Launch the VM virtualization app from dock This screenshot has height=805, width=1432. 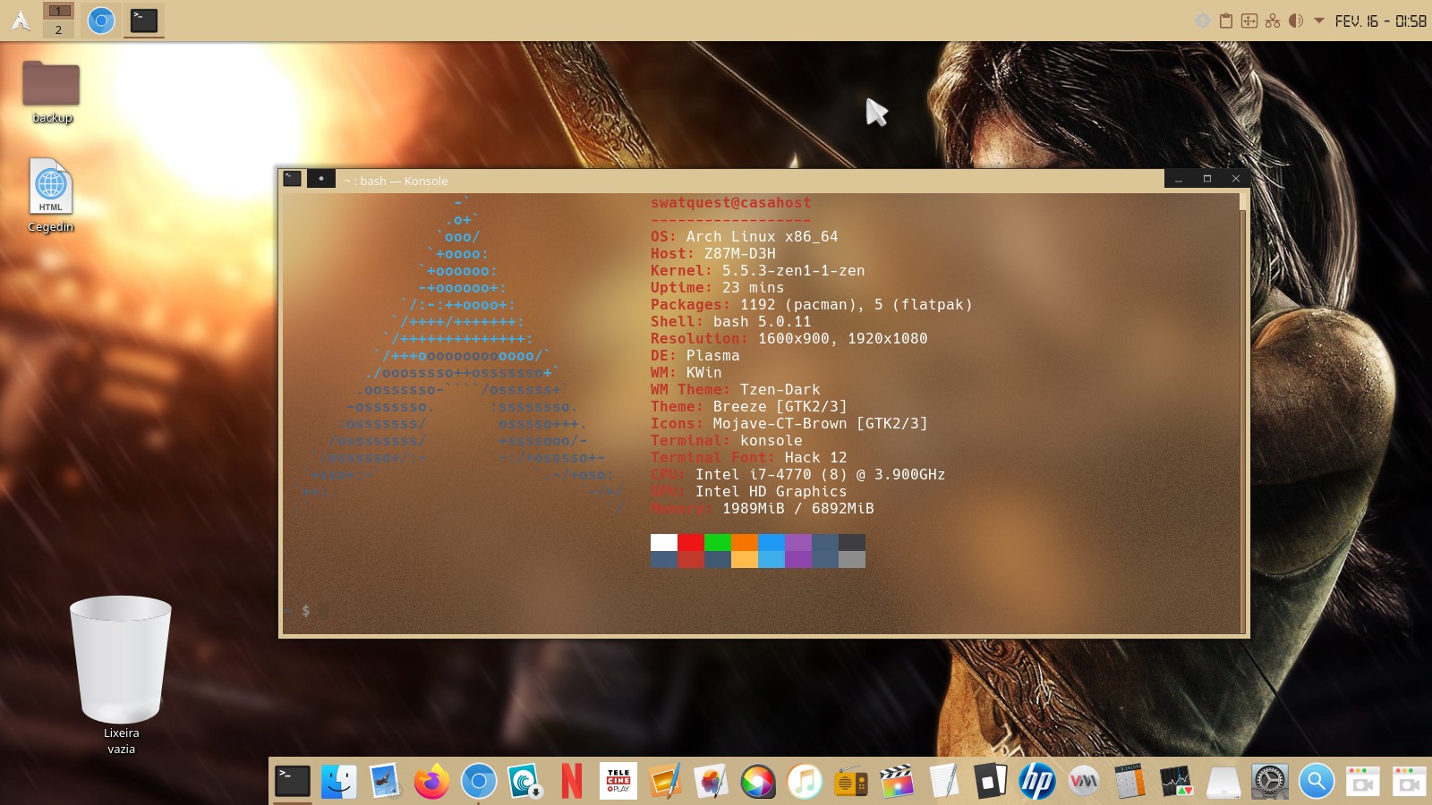(x=1084, y=782)
